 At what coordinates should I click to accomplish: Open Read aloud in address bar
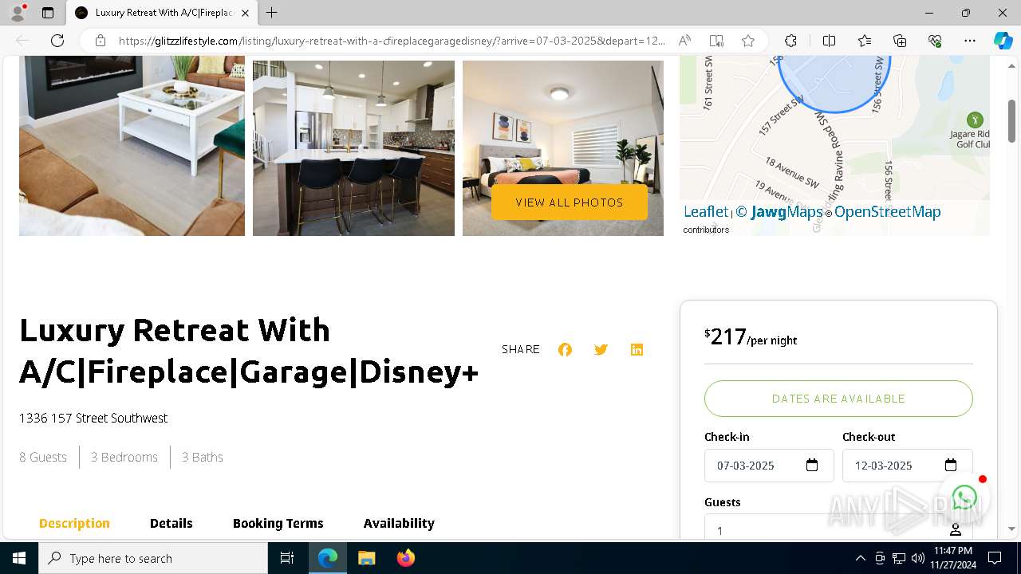684,41
